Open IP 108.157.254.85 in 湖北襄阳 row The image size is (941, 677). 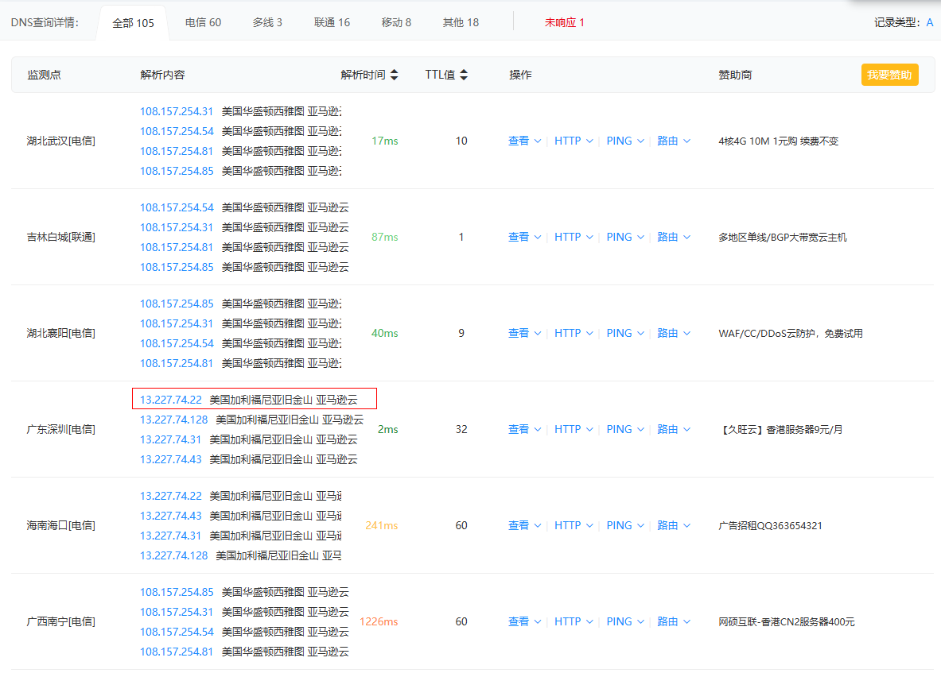[x=177, y=304]
